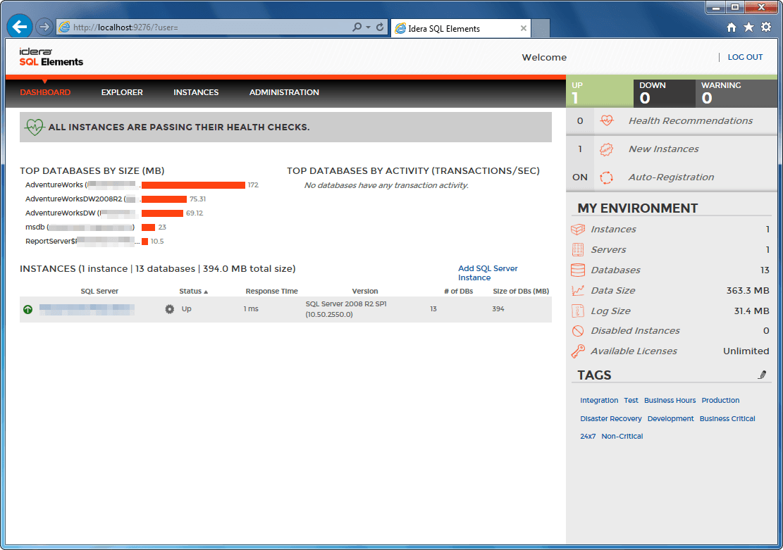Image resolution: width=783 pixels, height=550 pixels.
Task: Click the 363.3 MB Data Size value
Action: pyautogui.click(x=748, y=290)
